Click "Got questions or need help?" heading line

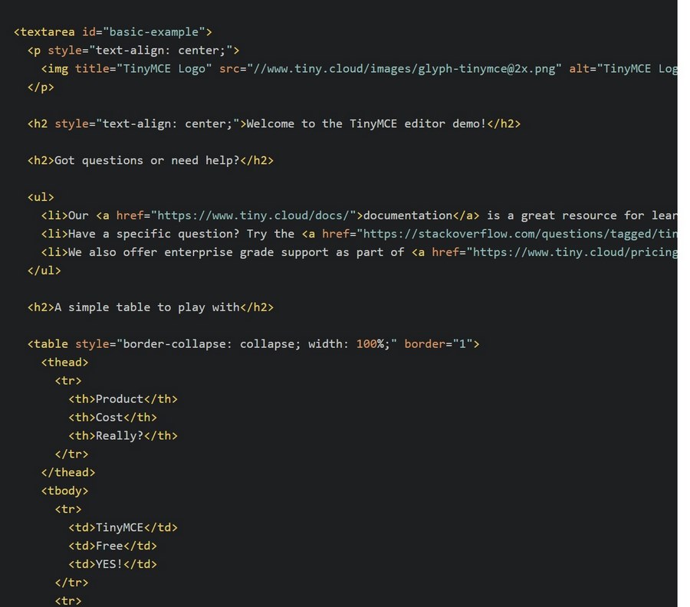150,160
